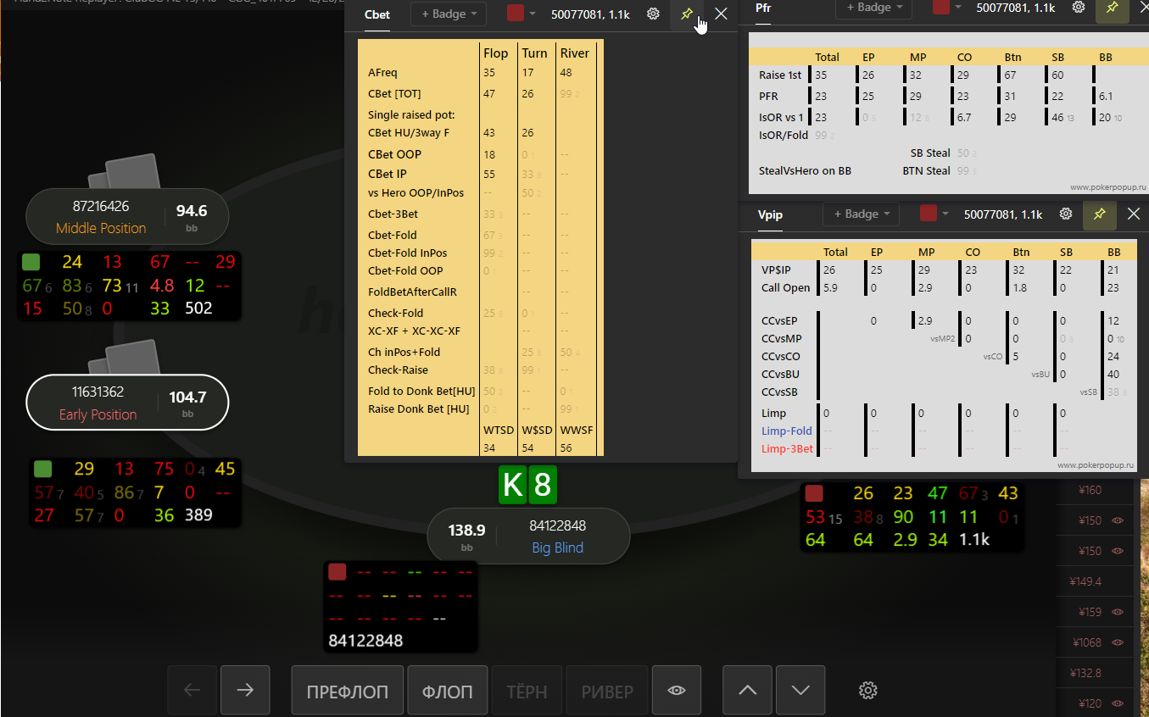Click the 8 hole card
The image size is (1149, 717).
(x=543, y=485)
